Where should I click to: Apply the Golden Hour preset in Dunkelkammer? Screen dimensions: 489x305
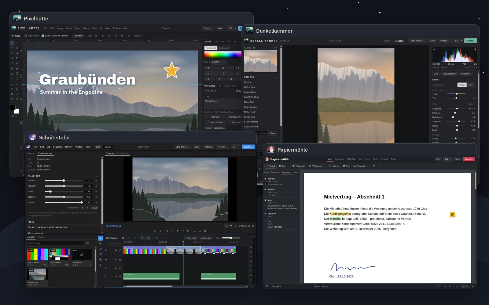pyautogui.click(x=250, y=92)
